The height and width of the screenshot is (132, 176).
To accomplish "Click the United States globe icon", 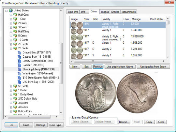I will click(x=11, y=10).
